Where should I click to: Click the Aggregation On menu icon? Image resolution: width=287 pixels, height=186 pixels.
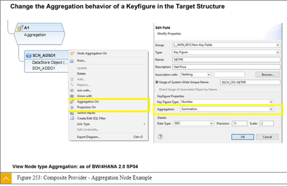coord(71,102)
